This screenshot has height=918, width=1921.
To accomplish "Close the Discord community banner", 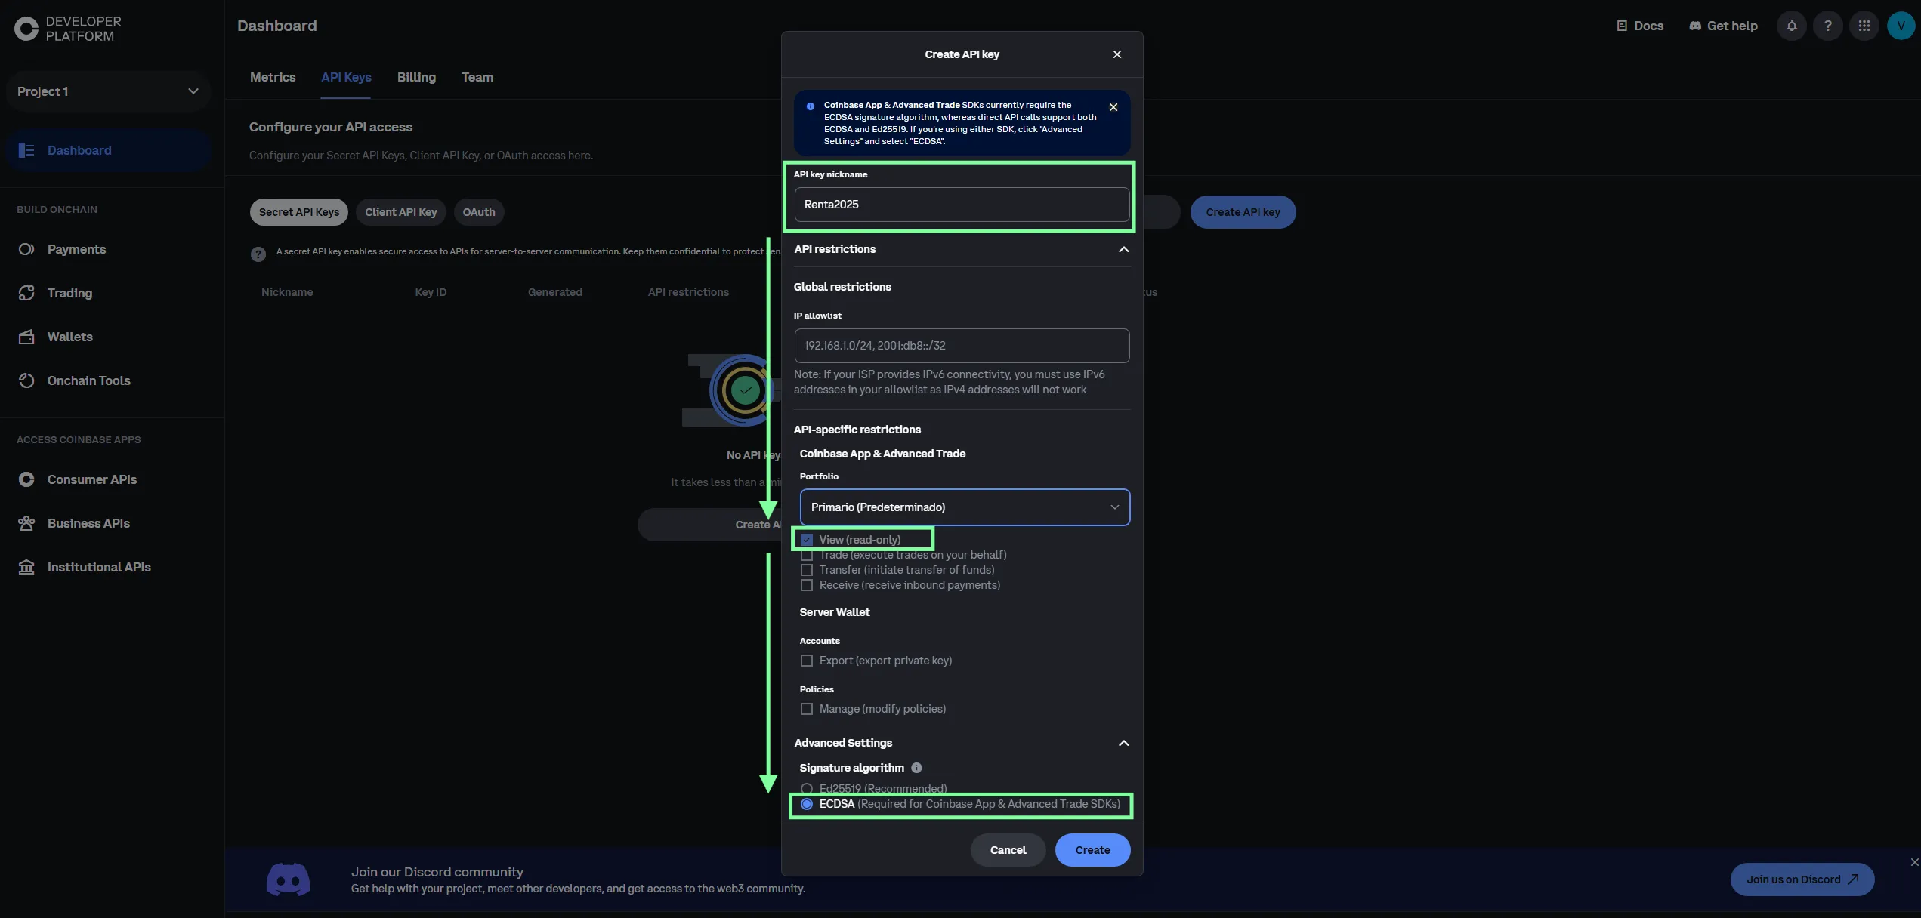I will 1914,862.
